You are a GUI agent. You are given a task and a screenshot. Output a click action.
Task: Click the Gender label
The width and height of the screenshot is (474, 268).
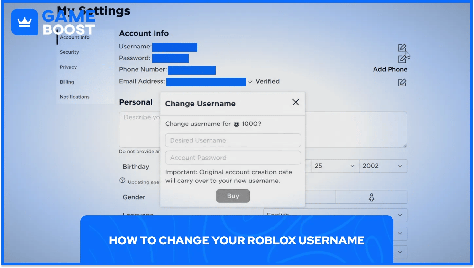(134, 197)
